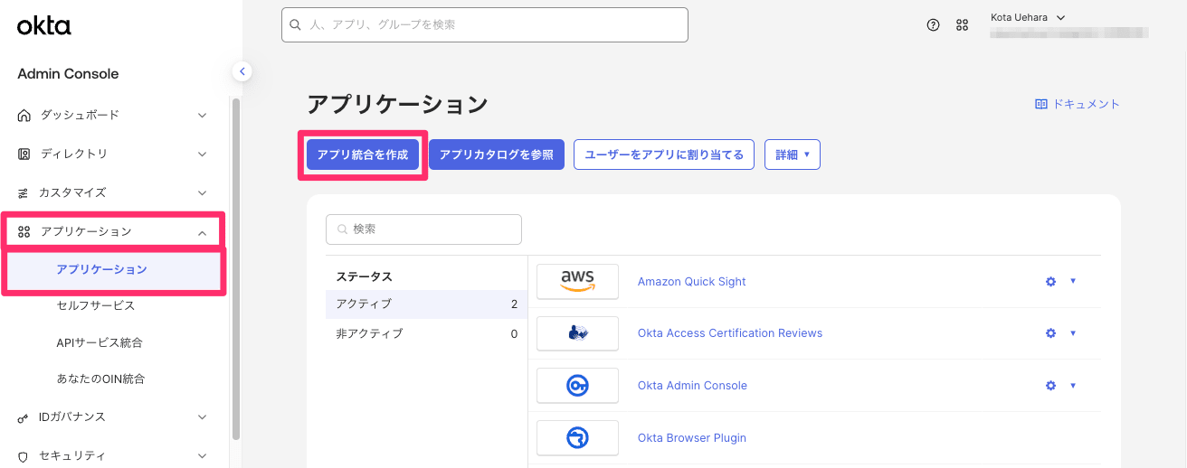Open dropdown arrow for Okta Access Certification Reviews
1187x468 pixels.
(x=1073, y=332)
